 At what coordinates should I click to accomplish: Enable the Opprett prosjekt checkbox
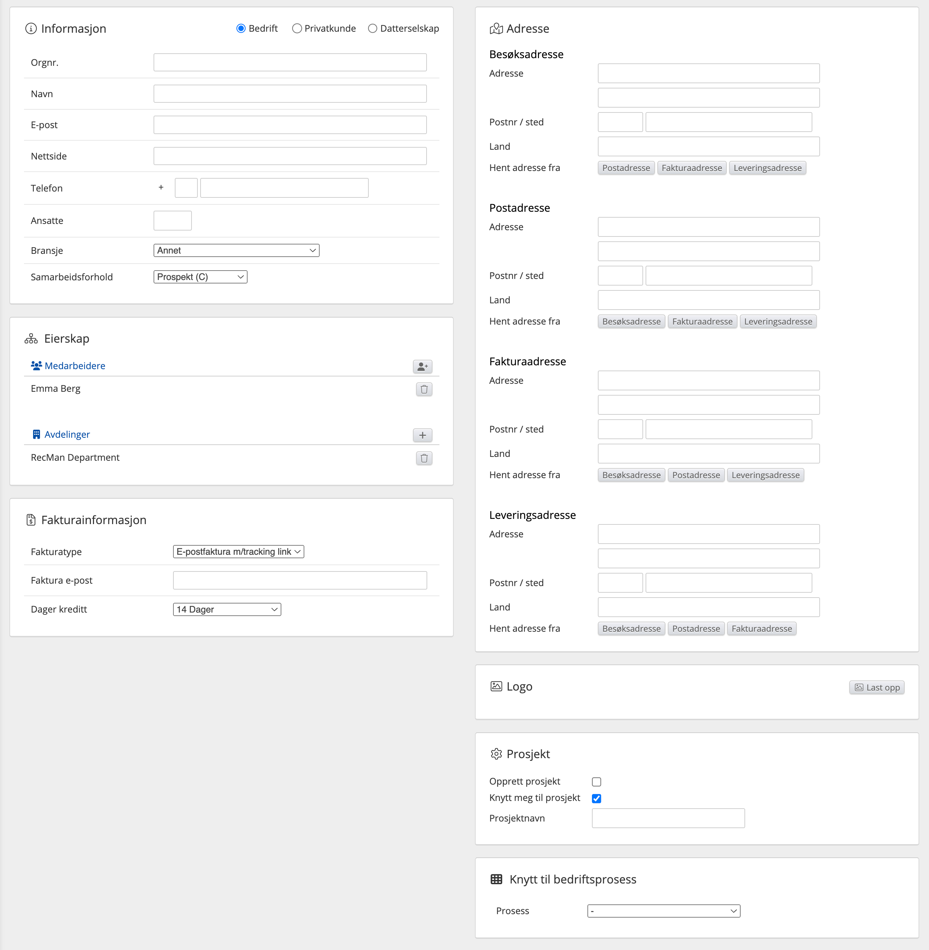(x=596, y=782)
